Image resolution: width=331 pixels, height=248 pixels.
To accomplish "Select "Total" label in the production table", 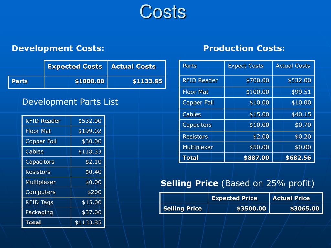I will pyautogui.click(x=190, y=158).
